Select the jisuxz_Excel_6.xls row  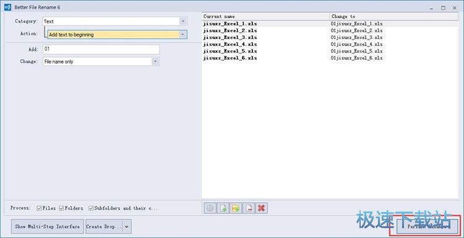click(x=330, y=58)
